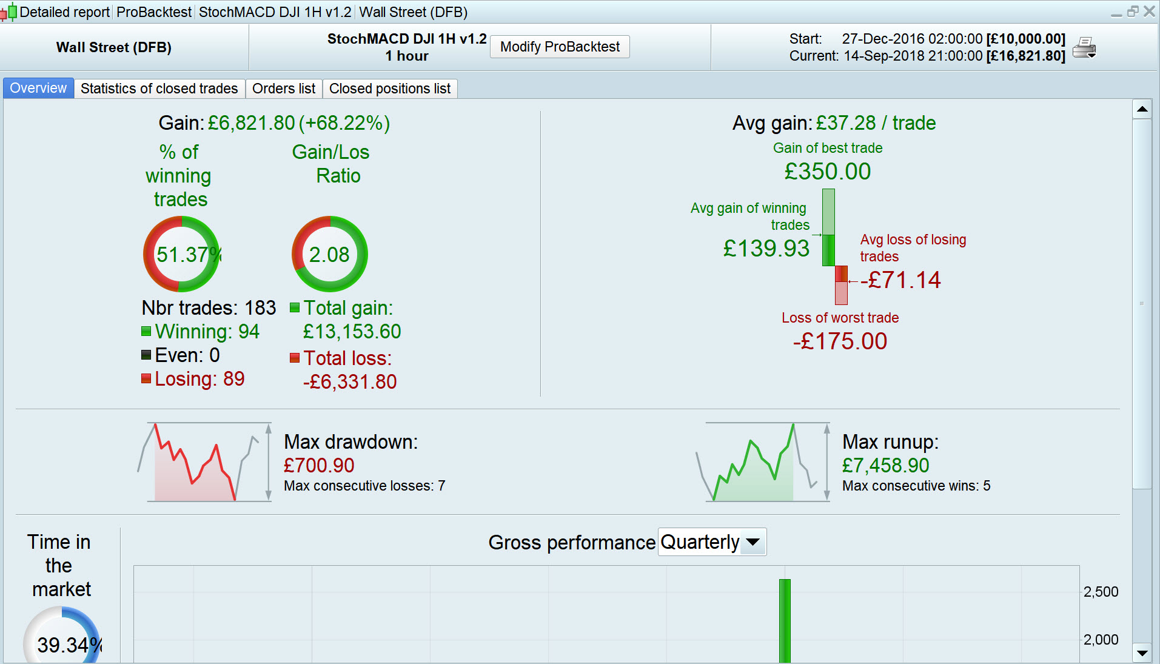Screen dimensions: 1160x664
Task: Click the £7,458.90 max runup value
Action: (885, 466)
